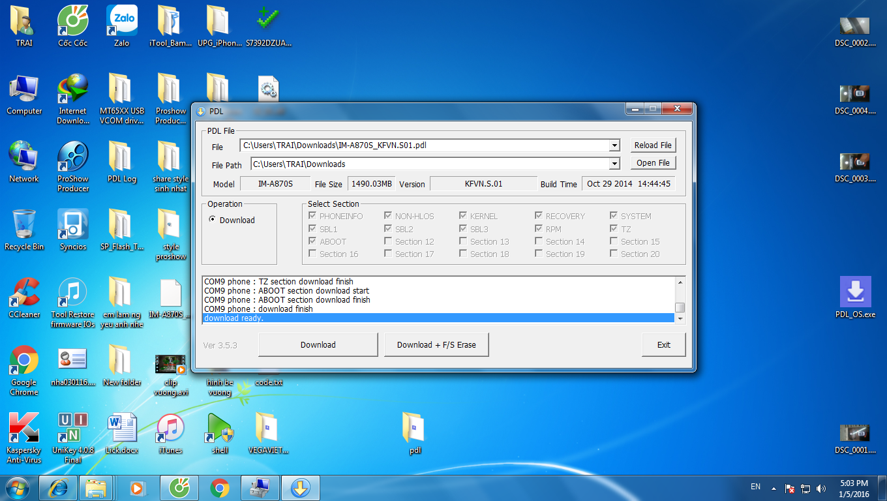Start flashing with the Download button
Viewport: 887px width, 501px height.
318,344
